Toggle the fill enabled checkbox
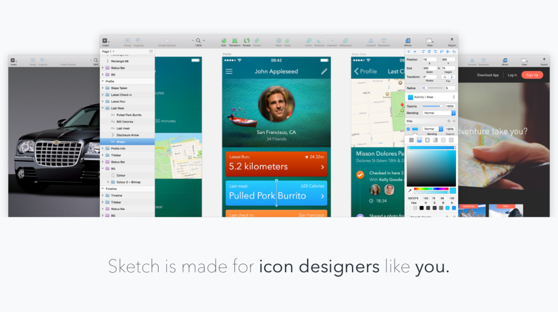The width and height of the screenshot is (558, 312). pyautogui.click(x=408, y=129)
